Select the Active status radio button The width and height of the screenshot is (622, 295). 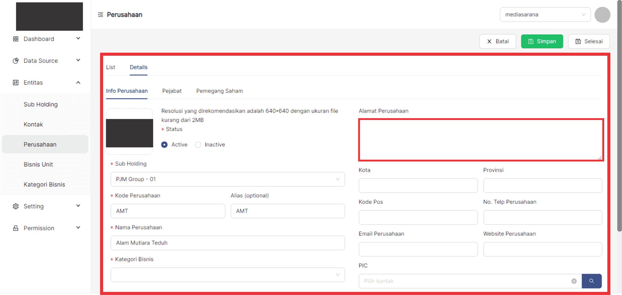[x=165, y=145]
